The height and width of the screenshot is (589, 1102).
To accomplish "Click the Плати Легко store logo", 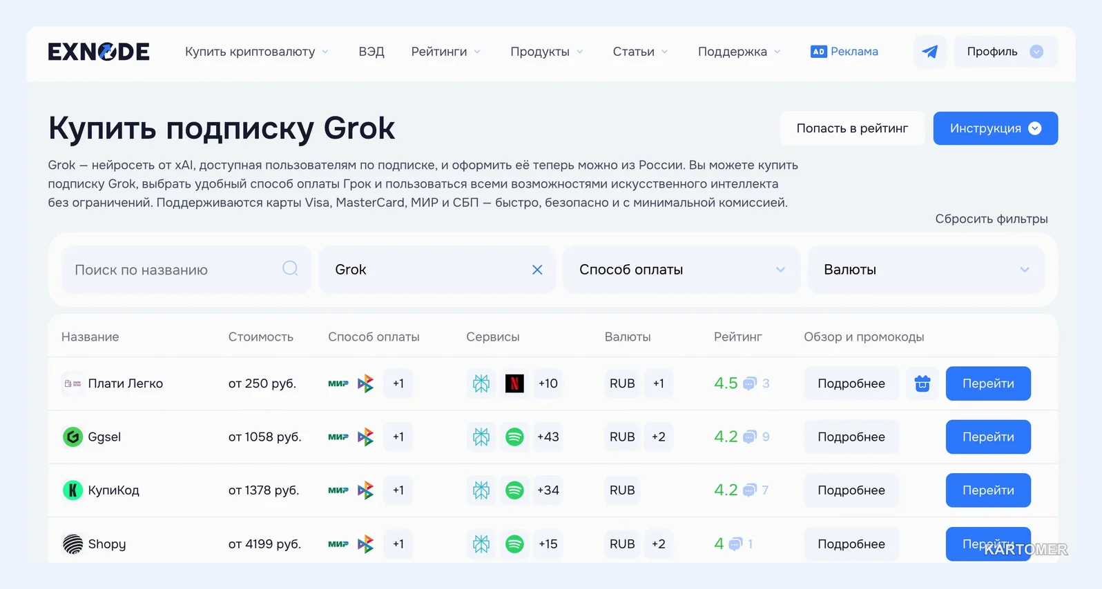I will pyautogui.click(x=72, y=383).
